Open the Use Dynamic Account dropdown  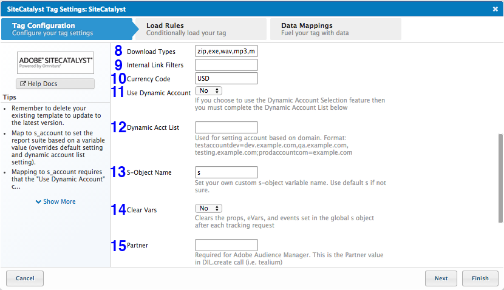pos(208,91)
